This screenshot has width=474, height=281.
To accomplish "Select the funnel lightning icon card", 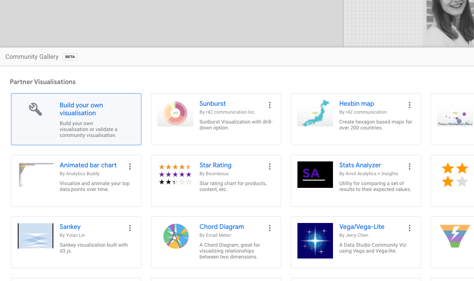I will point(455,236).
